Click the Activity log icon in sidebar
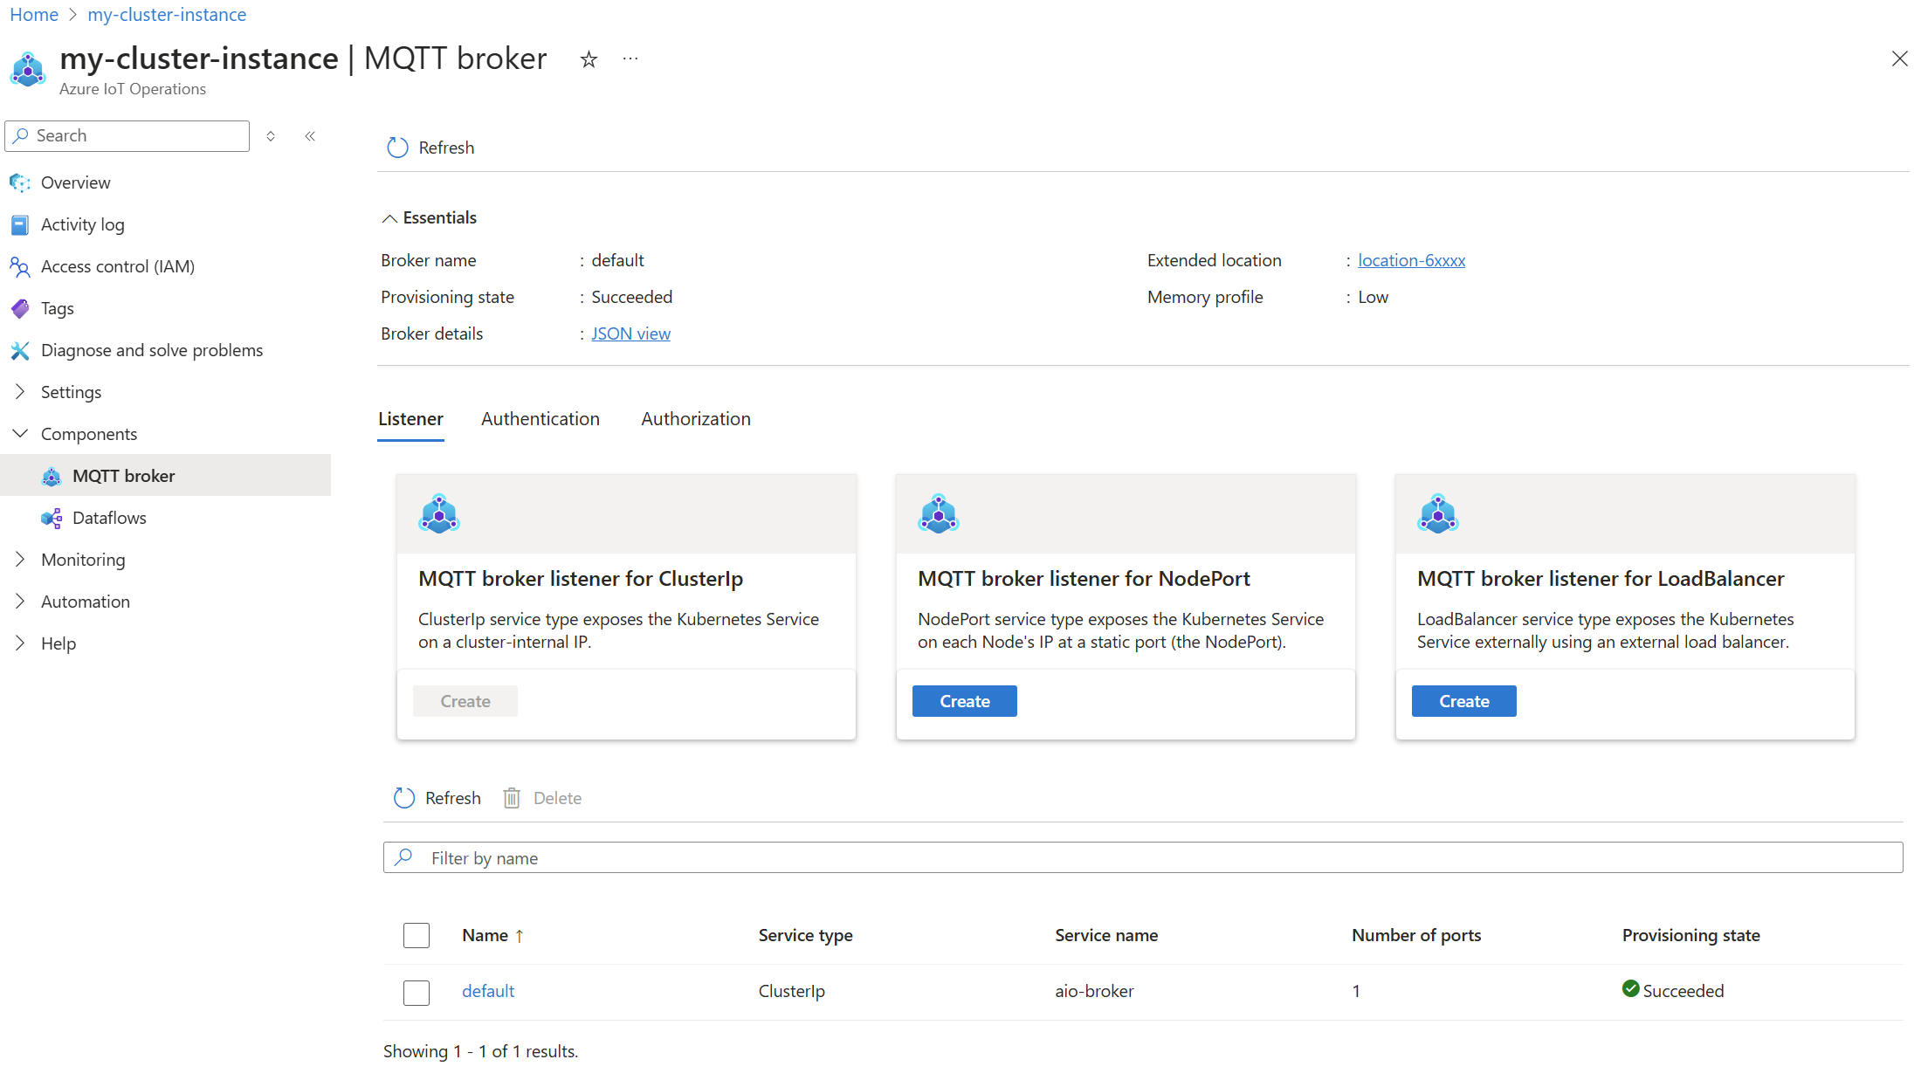Screen dimensions: 1921x1080 coord(20,224)
